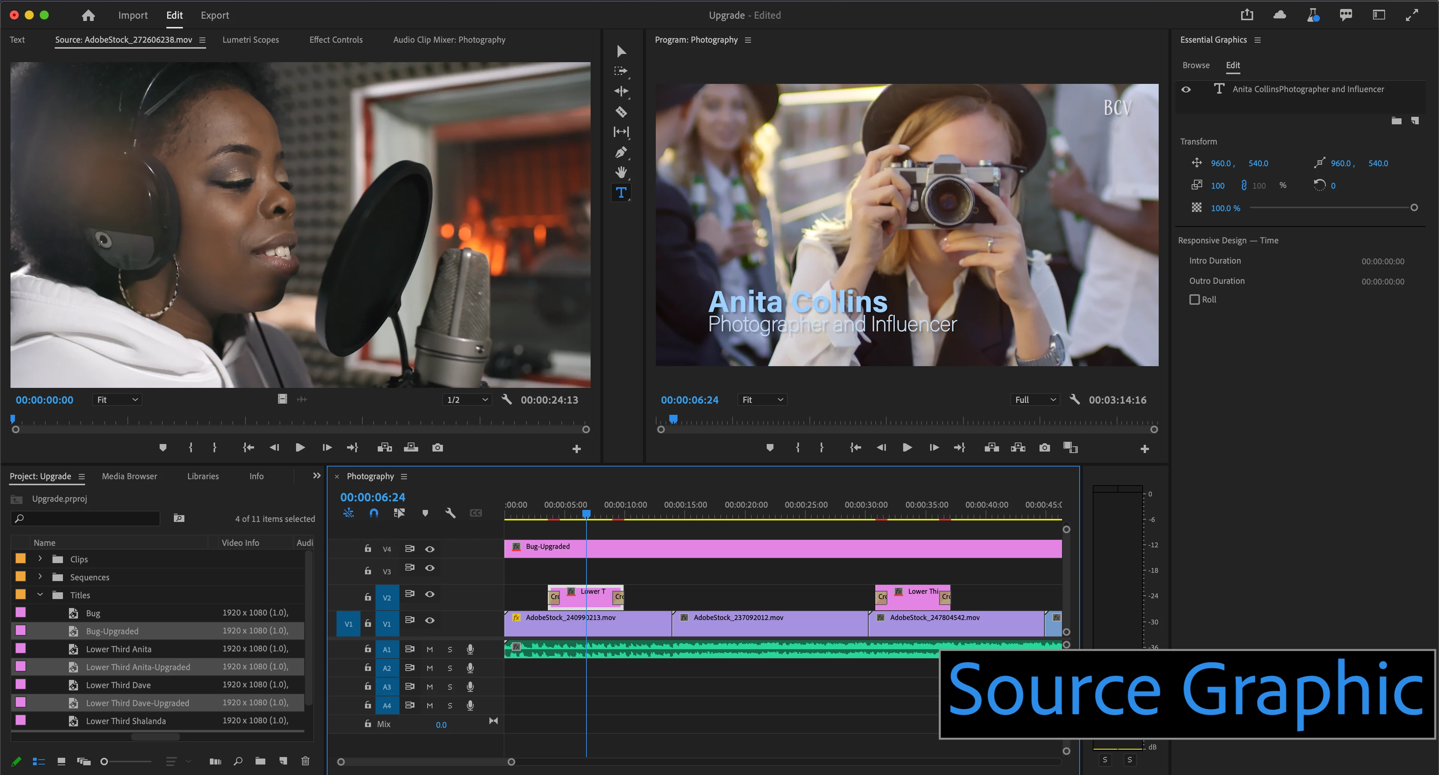This screenshot has height=775, width=1439.
Task: Toggle Snap in timeline
Action: (x=374, y=513)
